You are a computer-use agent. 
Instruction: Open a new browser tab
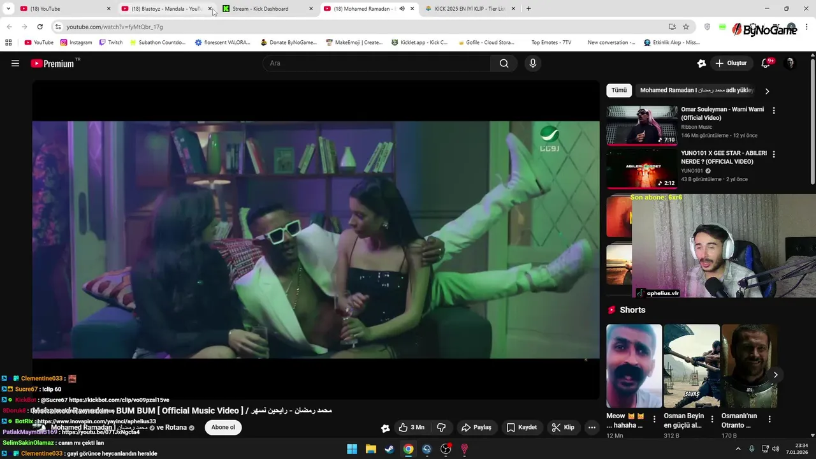point(528,9)
